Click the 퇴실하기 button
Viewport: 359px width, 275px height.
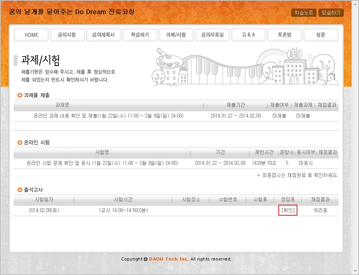(x=331, y=12)
